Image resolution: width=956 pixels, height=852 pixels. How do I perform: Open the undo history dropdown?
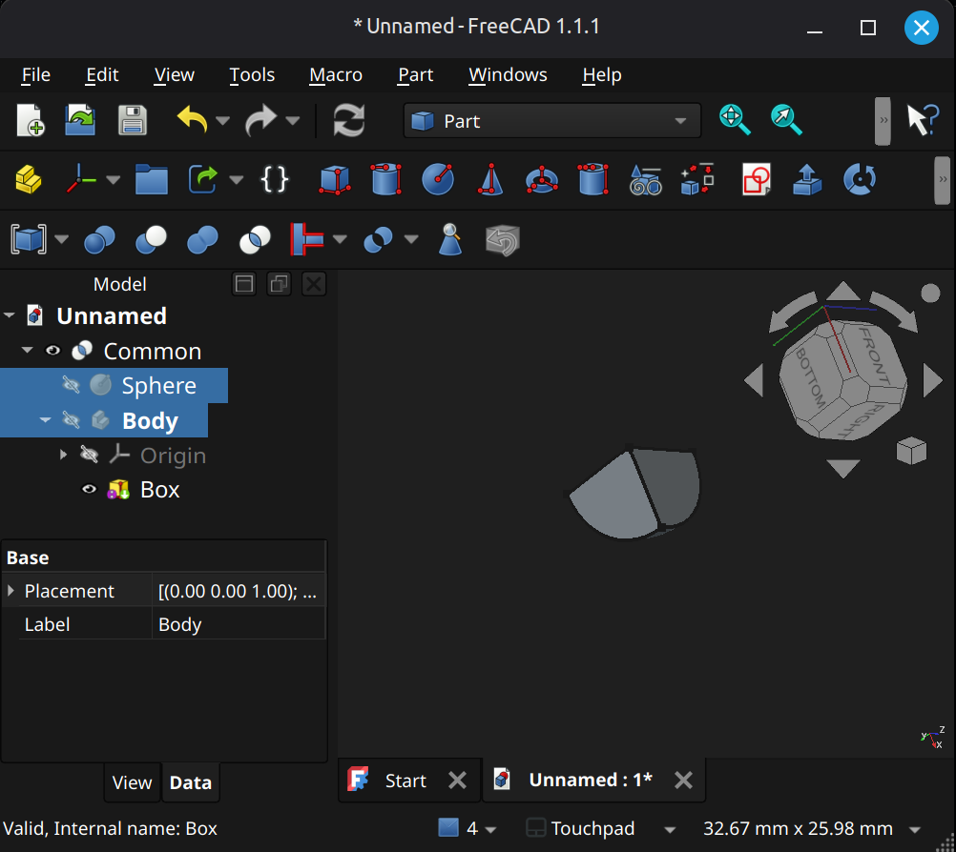point(223,121)
